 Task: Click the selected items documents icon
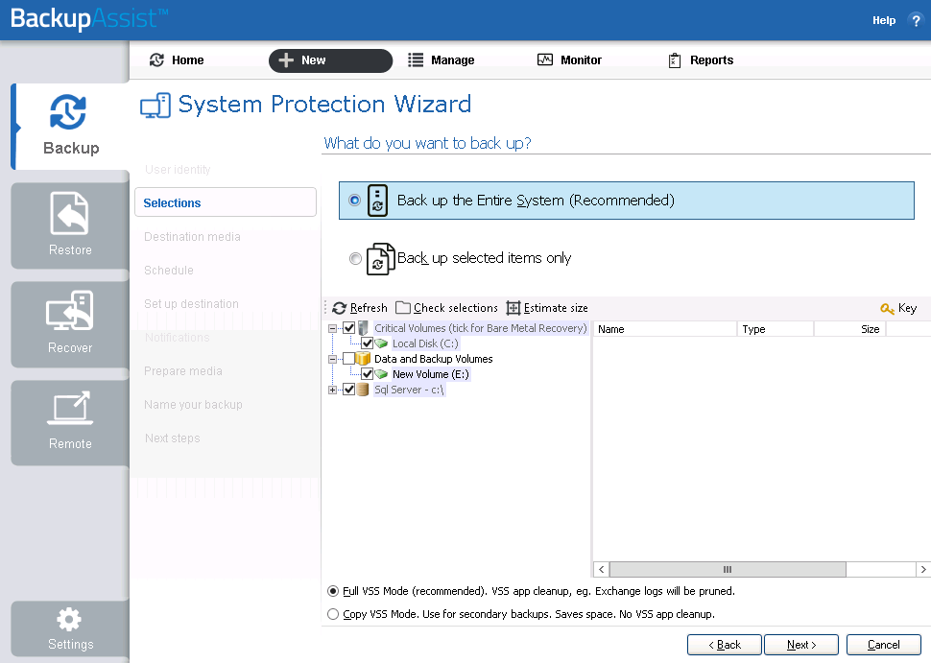[381, 259]
